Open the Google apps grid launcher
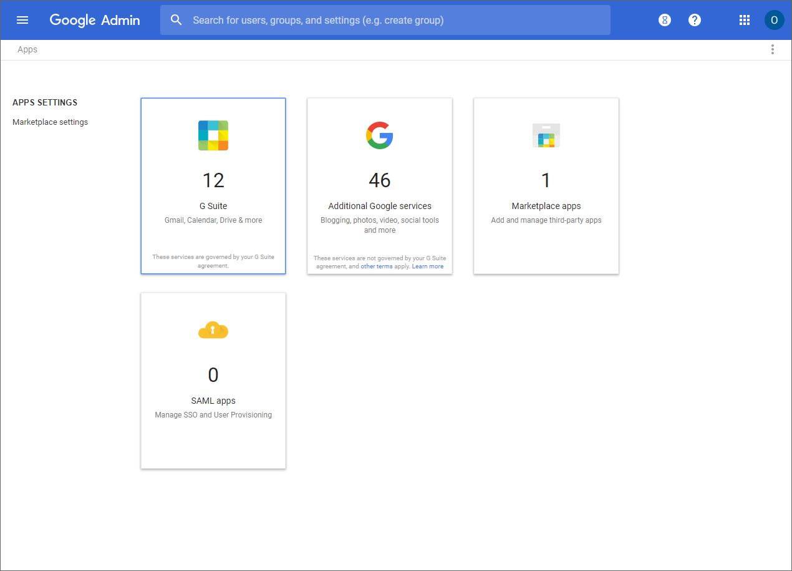Screen dimensions: 792x571 tap(744, 20)
